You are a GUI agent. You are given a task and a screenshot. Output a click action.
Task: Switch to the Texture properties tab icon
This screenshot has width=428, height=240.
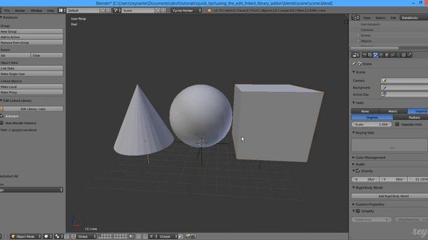pos(404,55)
